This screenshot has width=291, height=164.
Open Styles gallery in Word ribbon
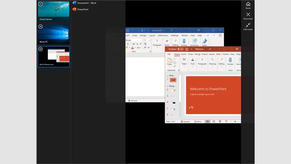tap(167, 43)
